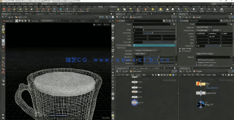Open the gear menu in transform1 parameter pane
Screen dimensions: 234x120
pyautogui.click(x=221, y=21)
